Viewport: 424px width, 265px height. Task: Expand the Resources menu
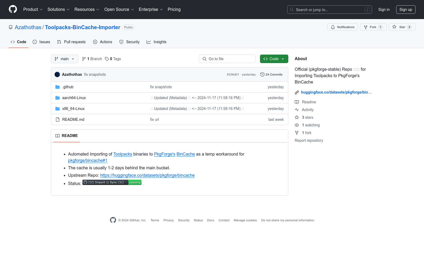tap(87, 10)
